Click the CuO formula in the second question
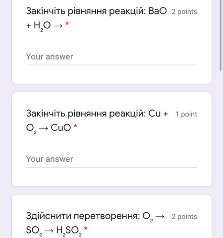The image size is (223, 238). point(61,127)
